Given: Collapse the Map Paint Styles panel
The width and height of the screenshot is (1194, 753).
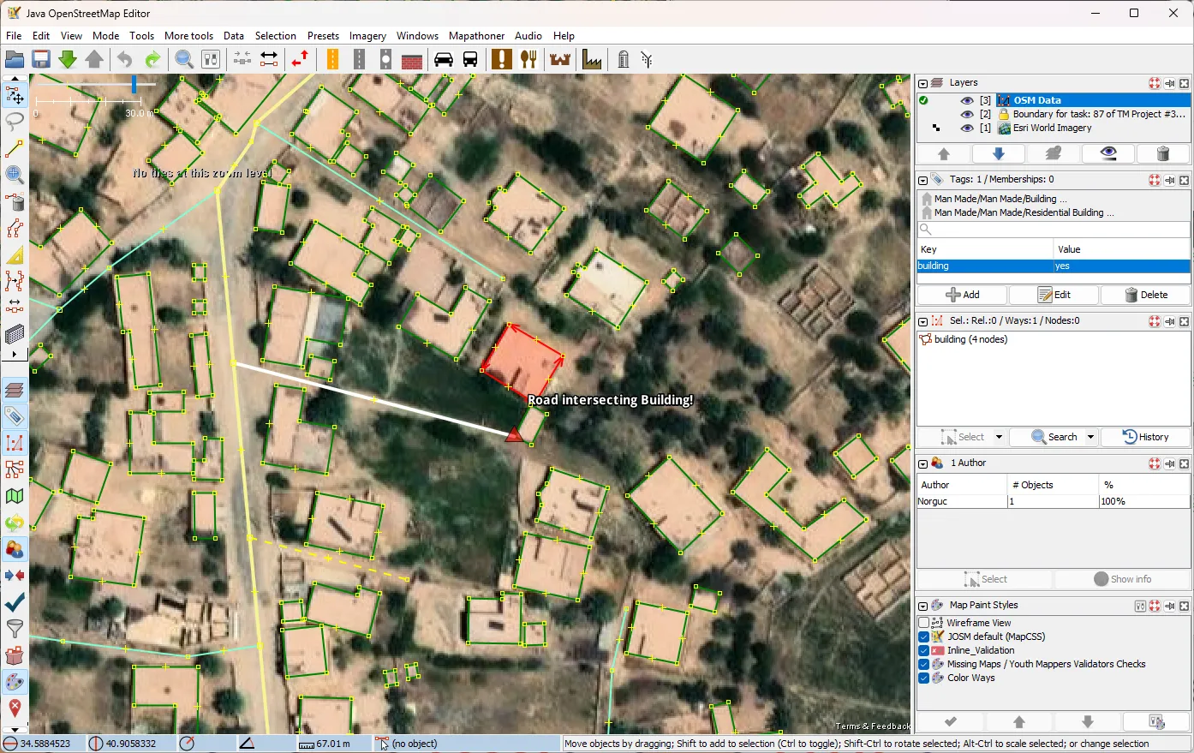Looking at the screenshot, I should pos(922,606).
